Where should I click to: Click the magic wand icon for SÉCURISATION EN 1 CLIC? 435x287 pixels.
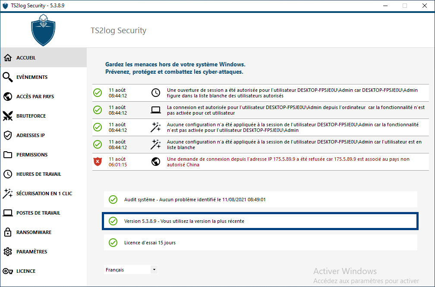coord(8,193)
